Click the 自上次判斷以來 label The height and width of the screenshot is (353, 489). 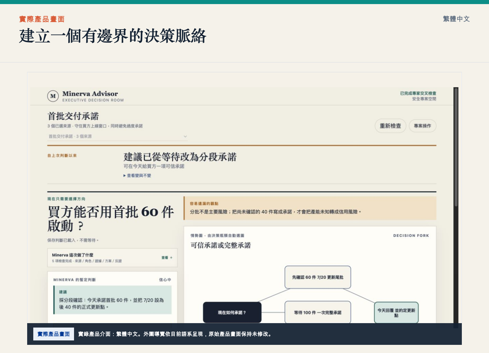pos(62,155)
